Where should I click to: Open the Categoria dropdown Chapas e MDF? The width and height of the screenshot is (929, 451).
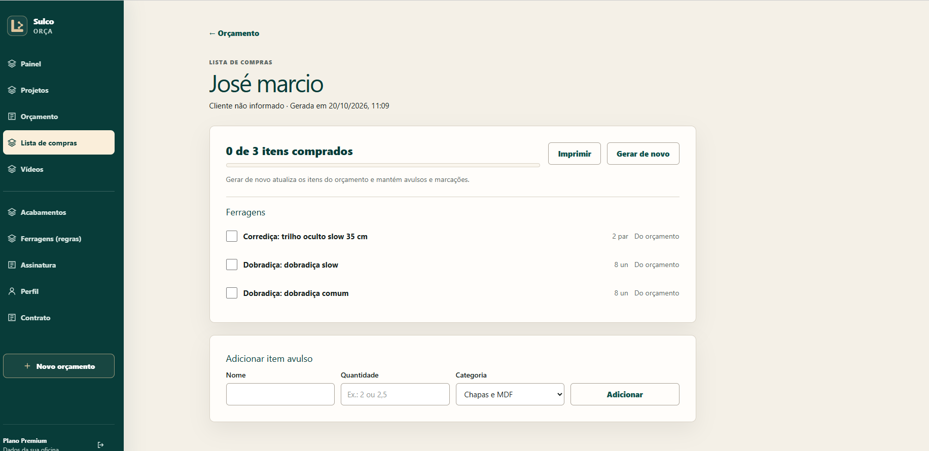(x=510, y=394)
